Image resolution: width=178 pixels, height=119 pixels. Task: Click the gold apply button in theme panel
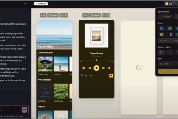pyautogui.click(x=168, y=71)
